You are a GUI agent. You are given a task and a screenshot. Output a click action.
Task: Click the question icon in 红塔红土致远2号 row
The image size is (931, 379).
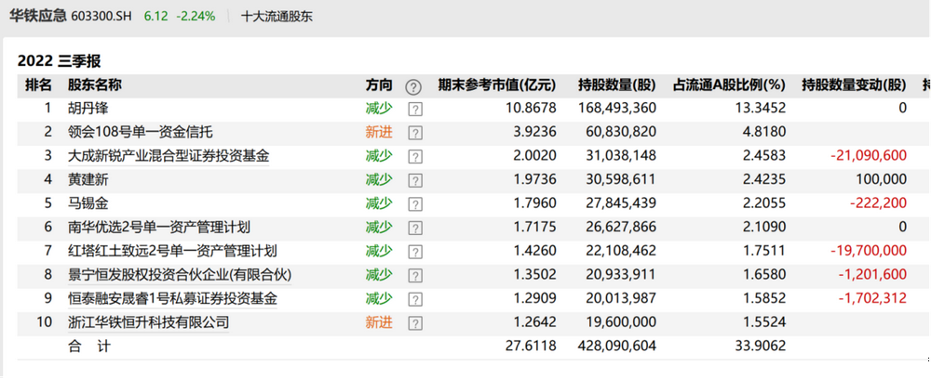(415, 252)
